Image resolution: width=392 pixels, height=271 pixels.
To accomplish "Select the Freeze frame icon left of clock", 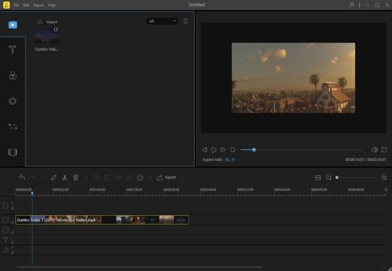I will 128,178.
